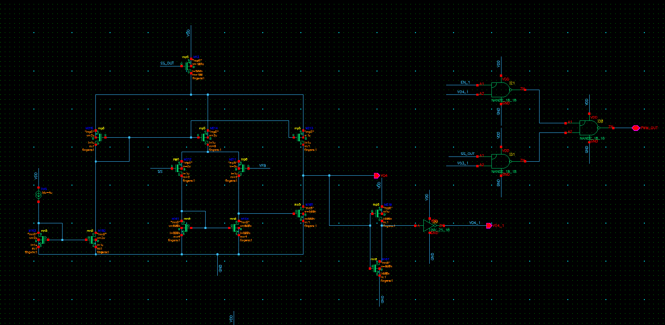Click the VFB net label
The height and width of the screenshot is (325, 665).
point(263,166)
